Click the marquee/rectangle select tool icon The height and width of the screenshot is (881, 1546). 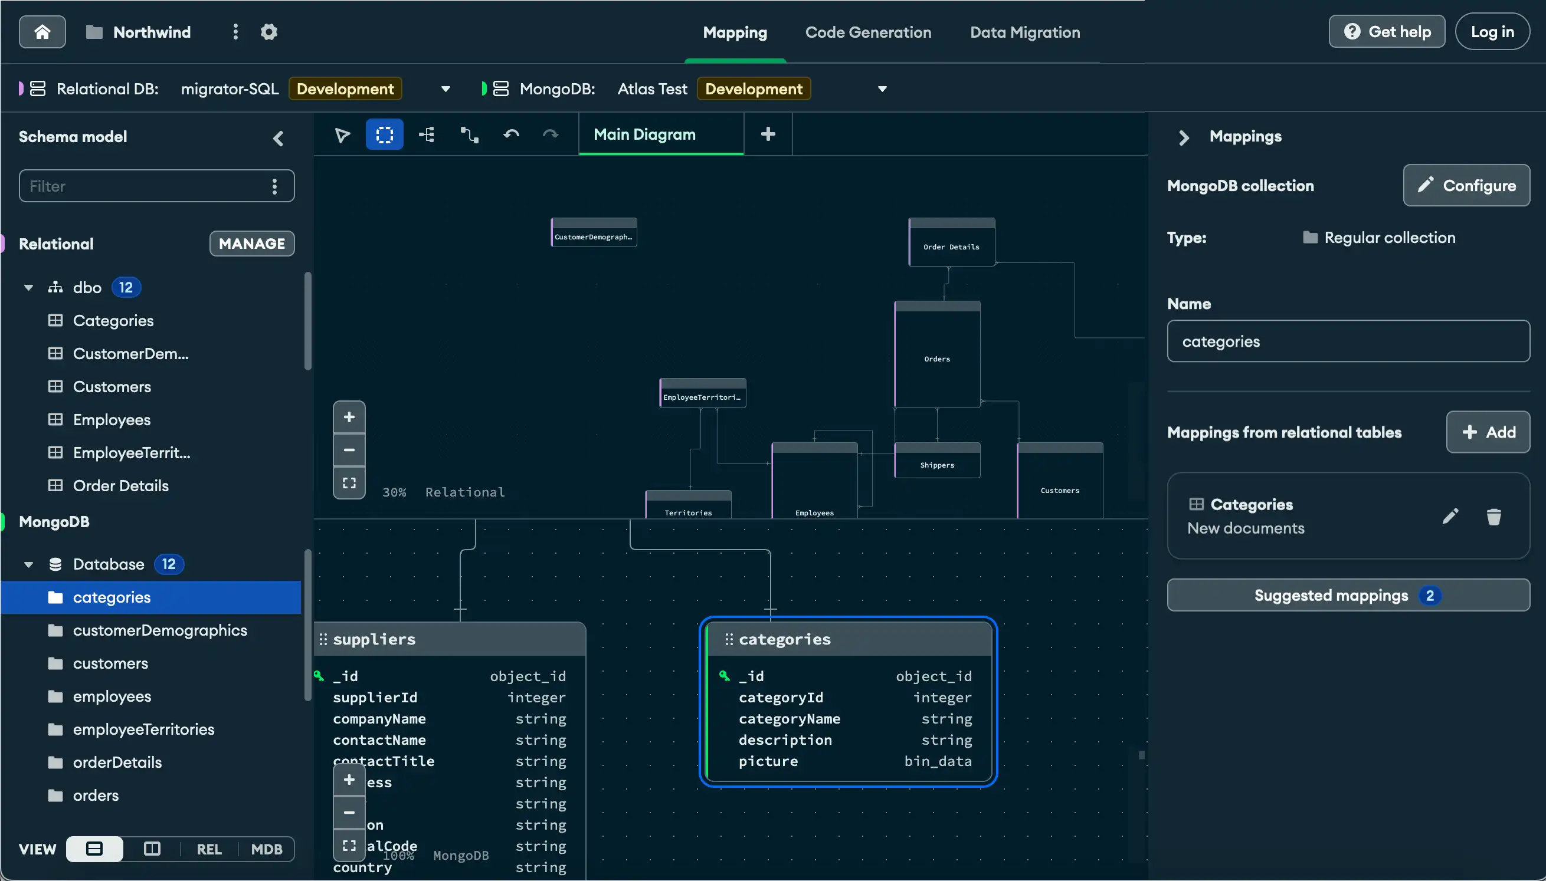(384, 134)
